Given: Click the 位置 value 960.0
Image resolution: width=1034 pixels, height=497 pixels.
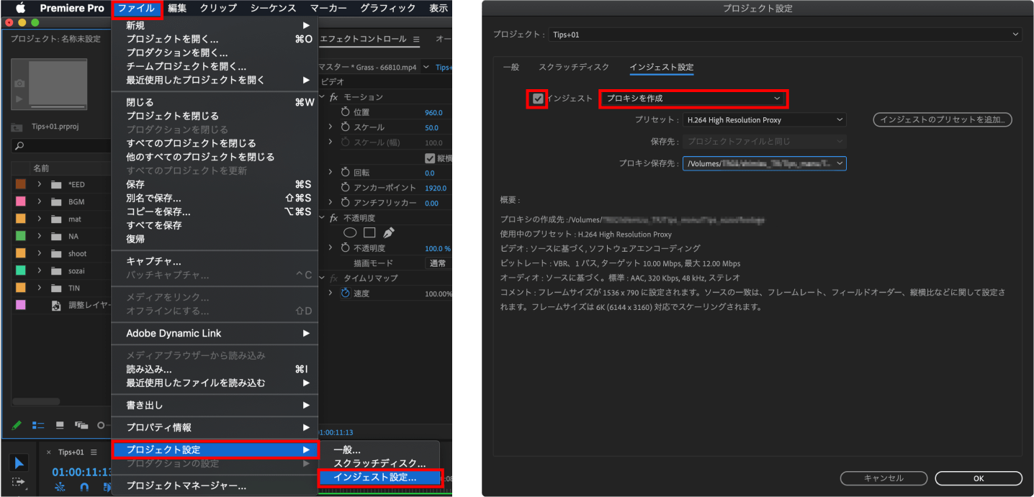Looking at the screenshot, I should (x=433, y=112).
